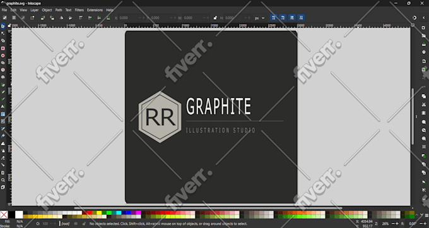429x228 pixels.
Task: Click Raise one step icon
Action: [90, 18]
